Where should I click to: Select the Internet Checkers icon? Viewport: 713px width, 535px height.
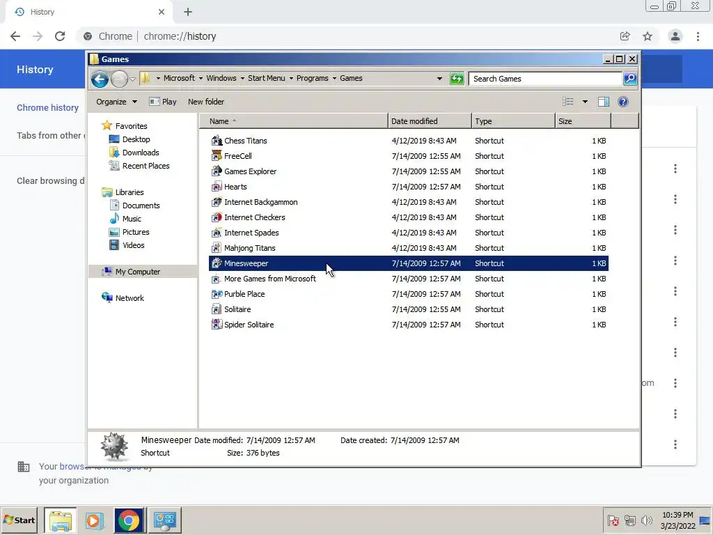coord(217,217)
